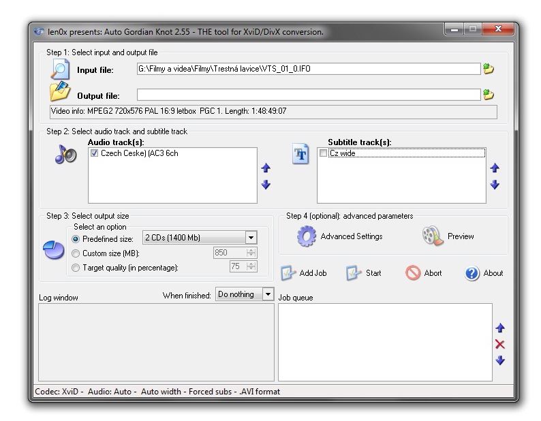This screenshot has height=421, width=541.
Task: Browse for input file with the folder button
Action: pyautogui.click(x=489, y=69)
